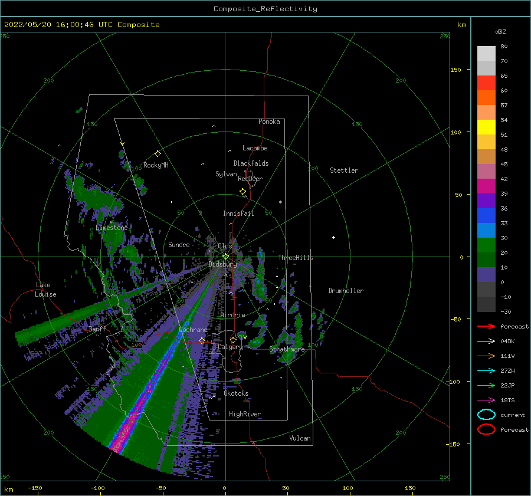Image resolution: width=531 pixels, height=496 pixels.
Task: Click the Strathmore label
Action: [287, 349]
